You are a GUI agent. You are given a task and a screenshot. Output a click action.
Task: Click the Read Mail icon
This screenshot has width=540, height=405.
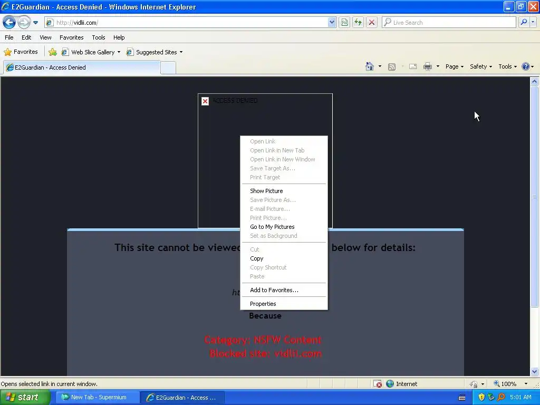click(413, 66)
